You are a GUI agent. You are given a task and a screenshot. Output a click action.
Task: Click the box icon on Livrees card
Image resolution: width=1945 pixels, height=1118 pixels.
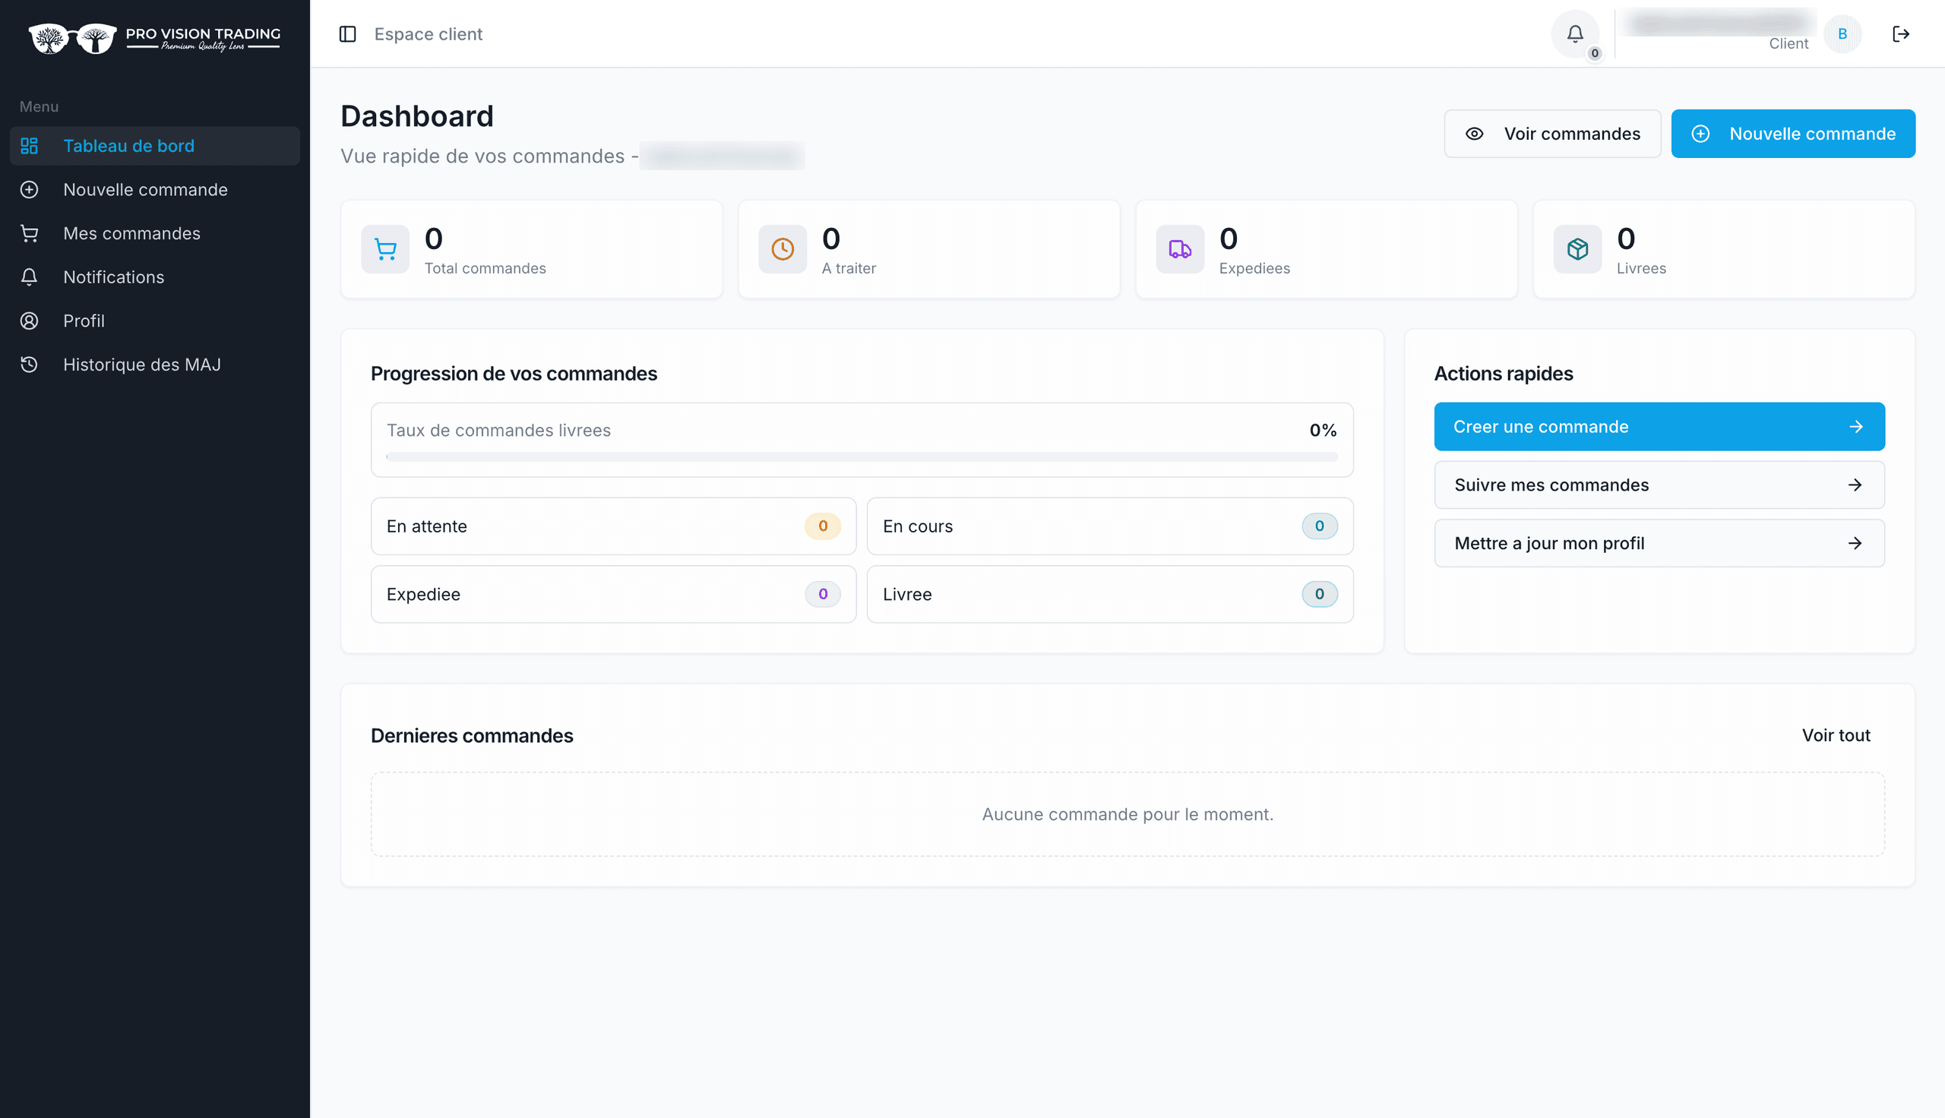pyautogui.click(x=1578, y=249)
